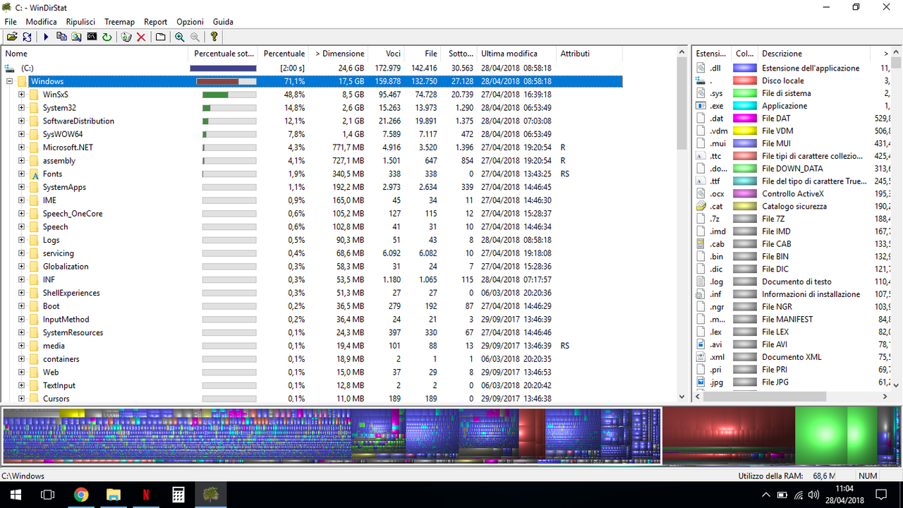Screen dimensions: 903x508
Task: Click the red block in treemap
Action: (x=728, y=430)
